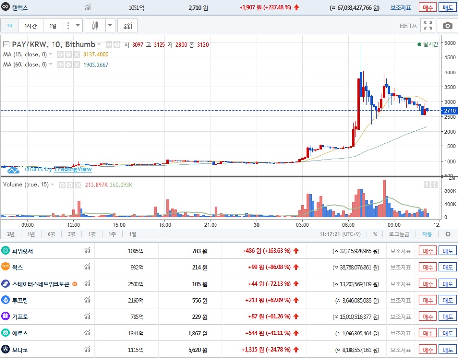Toggle visibility of MA 60 indicator

[60, 64]
